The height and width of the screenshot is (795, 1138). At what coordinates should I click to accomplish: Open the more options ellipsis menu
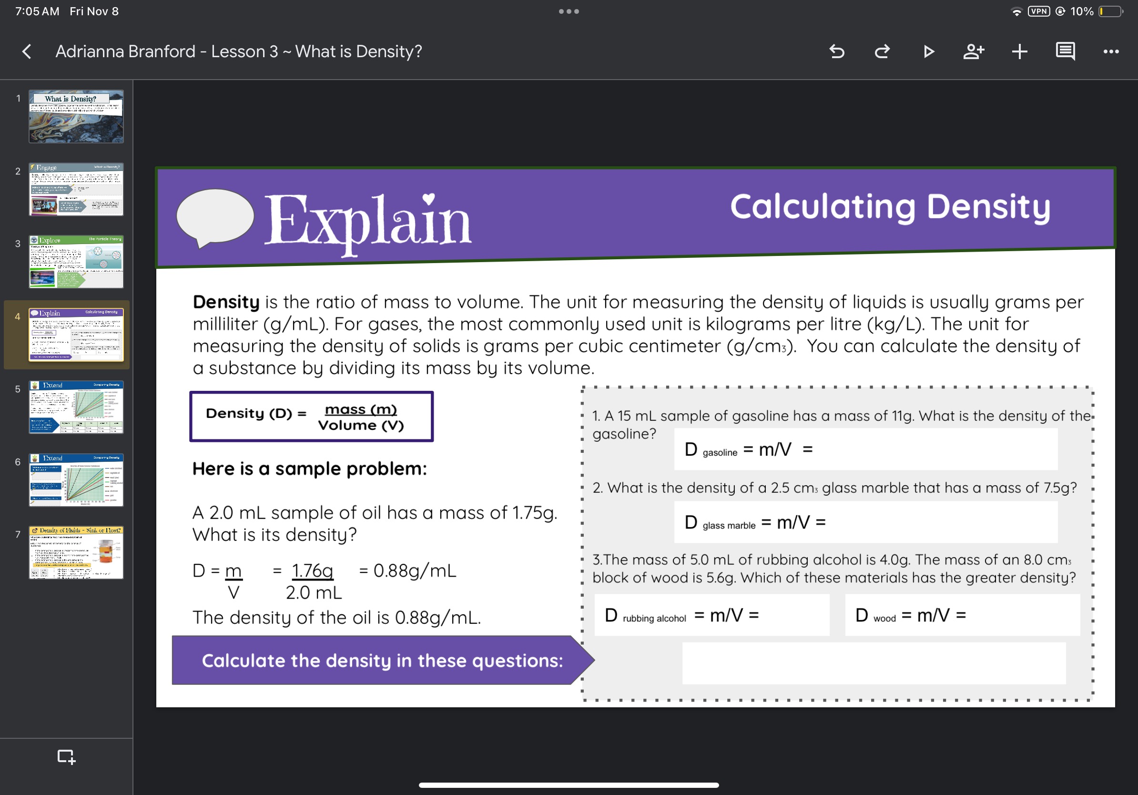pyautogui.click(x=1111, y=51)
